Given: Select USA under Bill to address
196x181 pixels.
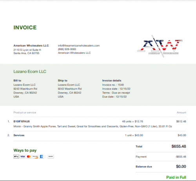Looking at the screenshot, I should pos(16,97).
